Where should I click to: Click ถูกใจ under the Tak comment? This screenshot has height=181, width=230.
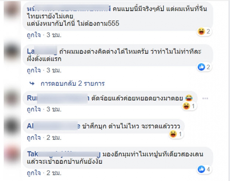(34, 173)
